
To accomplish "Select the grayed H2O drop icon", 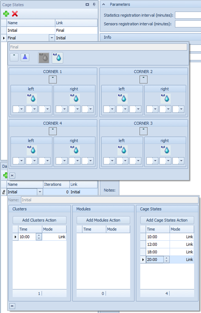I will click(44, 58).
